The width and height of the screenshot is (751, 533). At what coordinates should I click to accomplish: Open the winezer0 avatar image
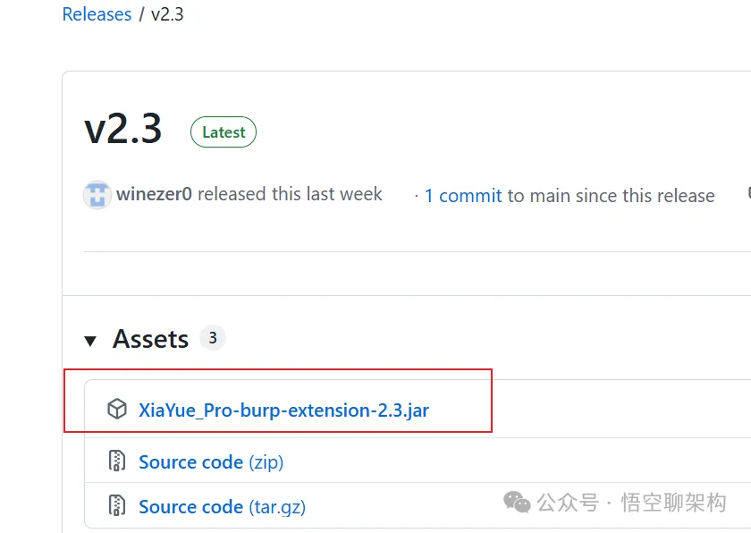97,195
